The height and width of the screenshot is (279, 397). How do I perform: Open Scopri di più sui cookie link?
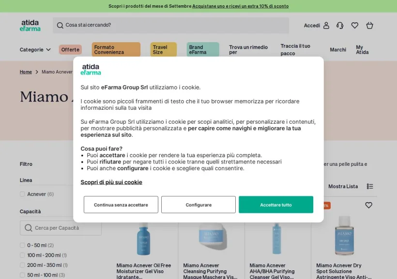(111, 182)
